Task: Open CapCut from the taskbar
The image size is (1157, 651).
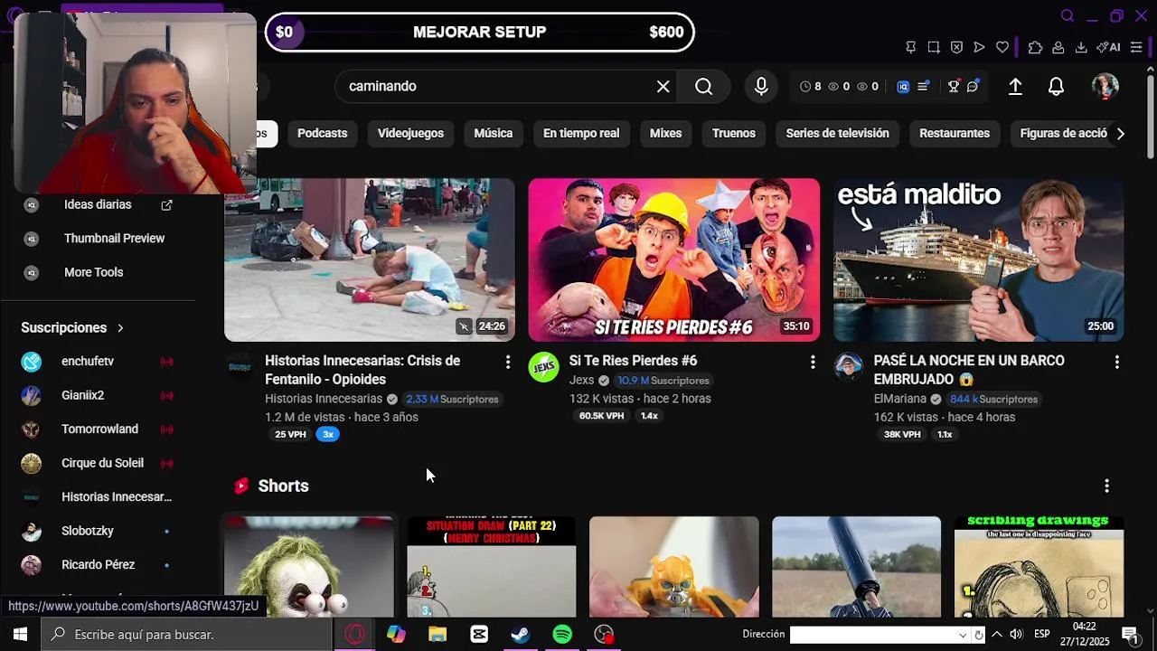Action: pyautogui.click(x=479, y=635)
